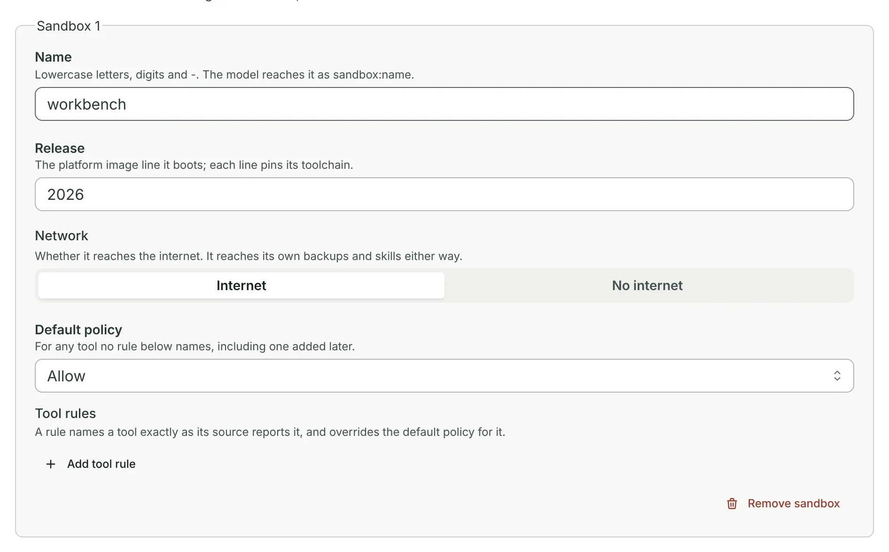Click the Release field label
The width and height of the screenshot is (889, 552).
60,148
